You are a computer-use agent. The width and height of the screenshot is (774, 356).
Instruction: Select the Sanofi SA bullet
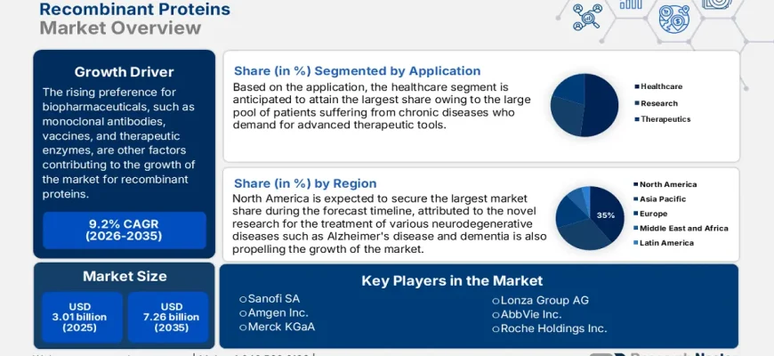(x=243, y=300)
